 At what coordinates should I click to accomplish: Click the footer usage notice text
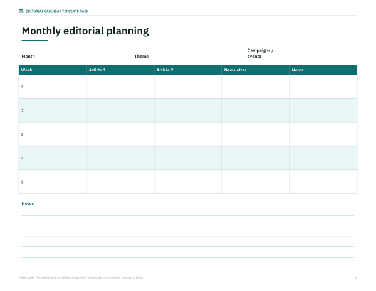81,278
